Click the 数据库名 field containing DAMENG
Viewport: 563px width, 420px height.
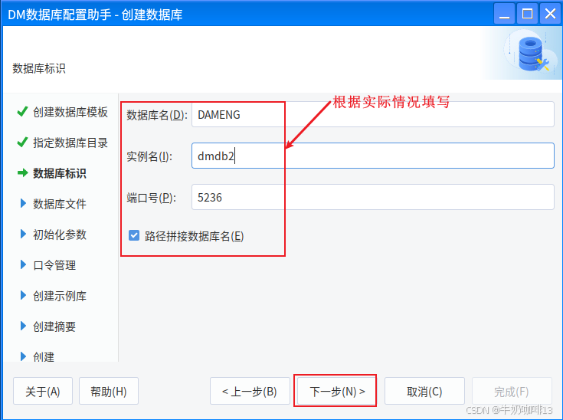tap(373, 114)
